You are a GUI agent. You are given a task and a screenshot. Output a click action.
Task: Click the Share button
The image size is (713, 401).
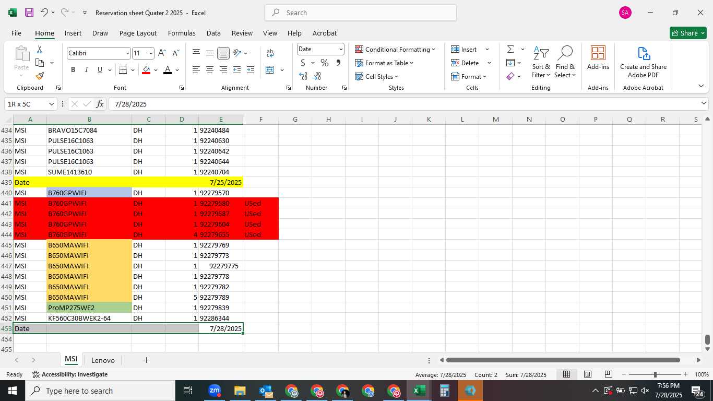click(688, 33)
